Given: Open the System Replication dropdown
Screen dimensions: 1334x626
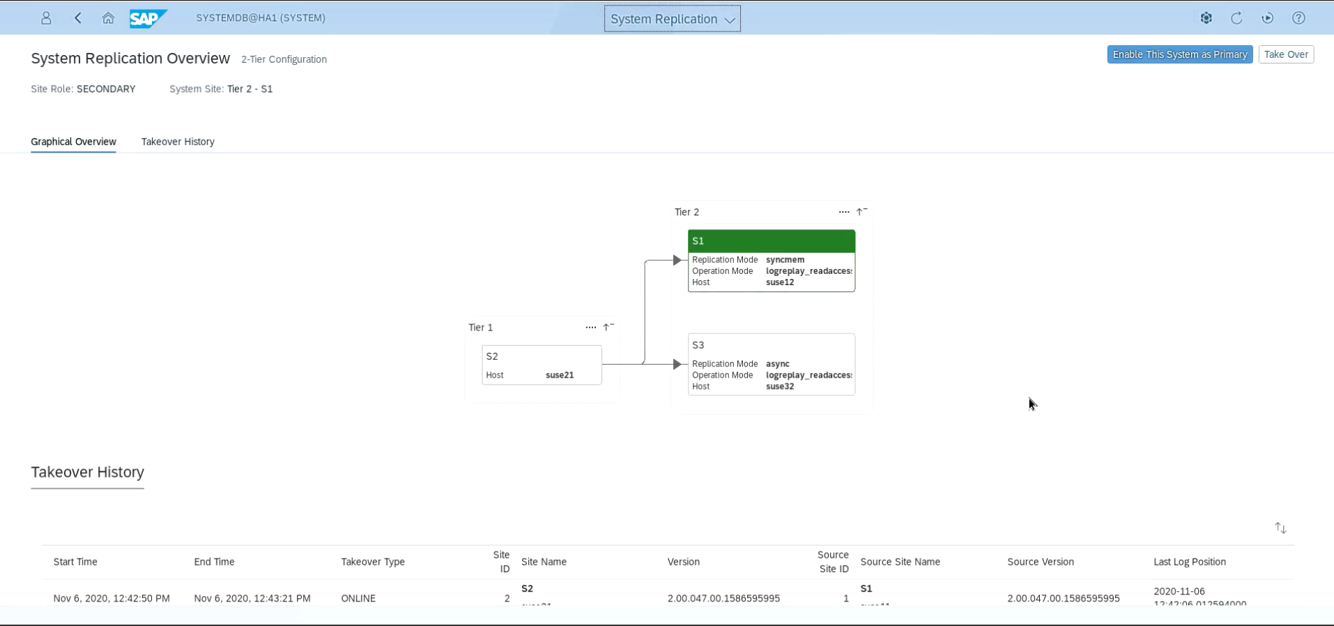Looking at the screenshot, I should 672,19.
